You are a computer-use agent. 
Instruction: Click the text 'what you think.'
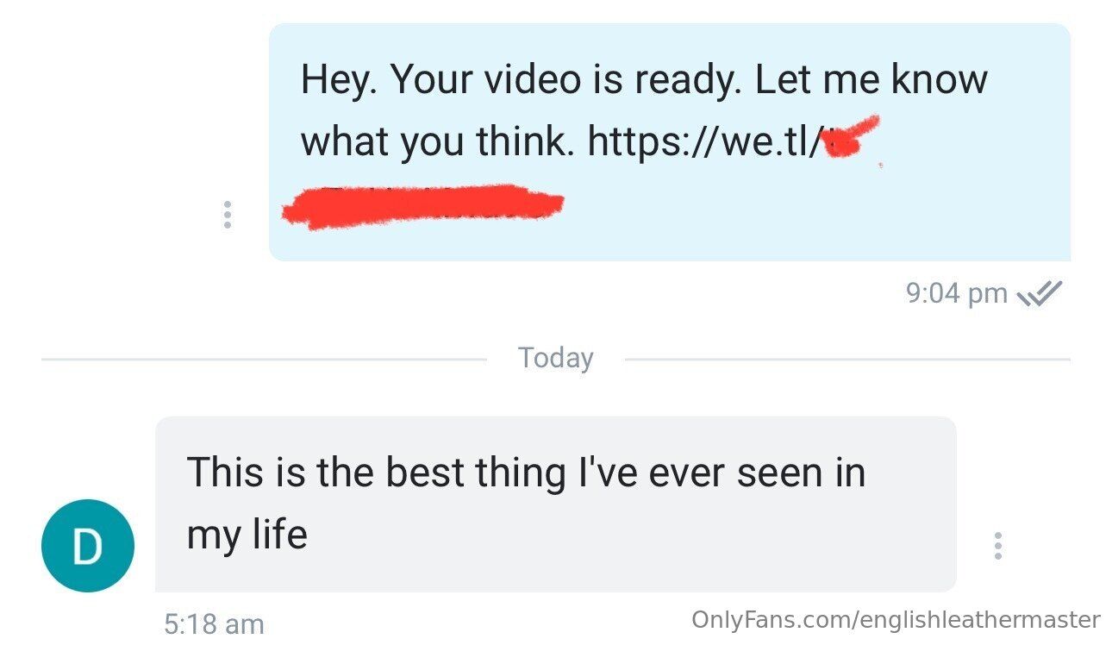pos(437,141)
